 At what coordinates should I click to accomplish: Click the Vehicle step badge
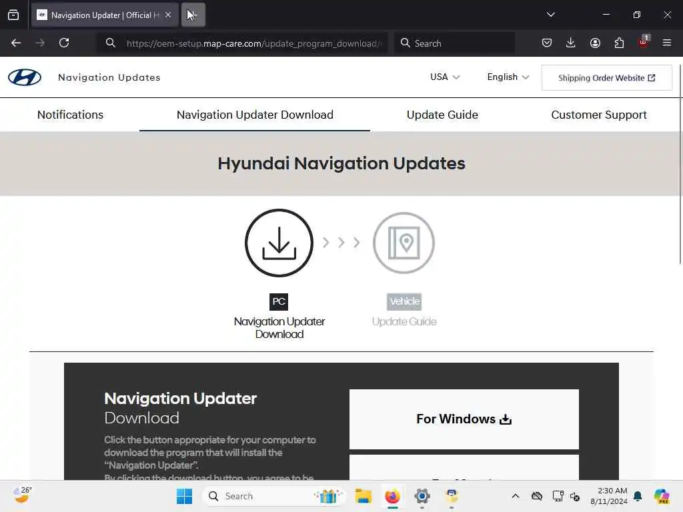click(404, 302)
